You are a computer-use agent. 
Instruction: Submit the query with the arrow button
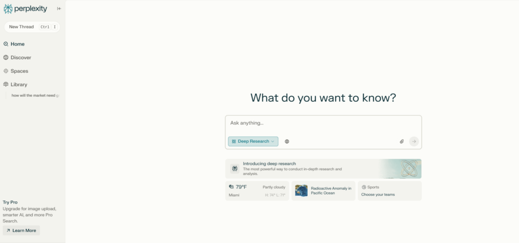[x=414, y=142]
